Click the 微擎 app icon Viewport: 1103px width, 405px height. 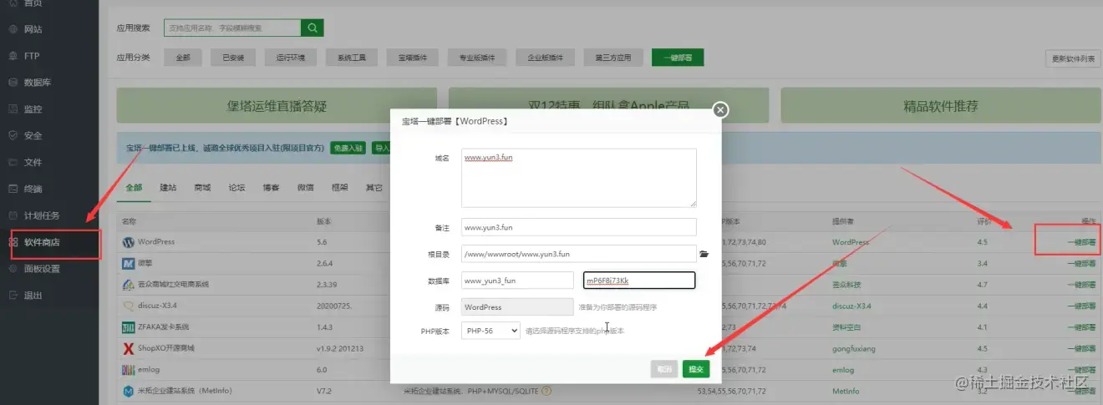128,263
